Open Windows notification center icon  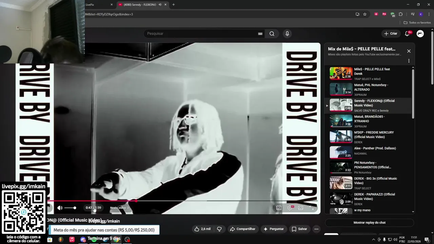[x=427, y=240]
